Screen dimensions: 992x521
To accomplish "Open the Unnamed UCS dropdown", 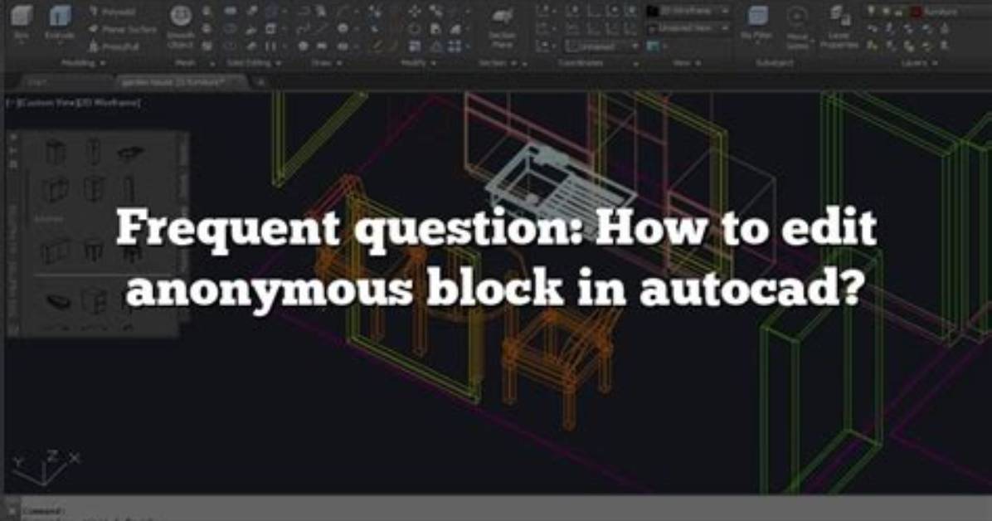I will point(601,46).
